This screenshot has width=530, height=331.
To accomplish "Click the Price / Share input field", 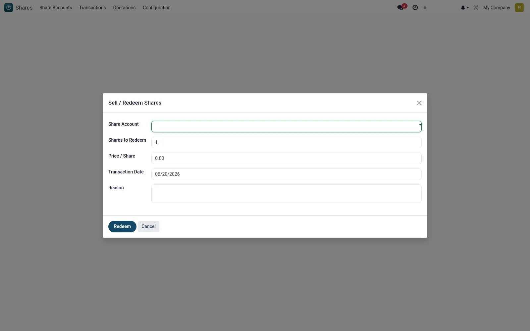I will point(287,158).
